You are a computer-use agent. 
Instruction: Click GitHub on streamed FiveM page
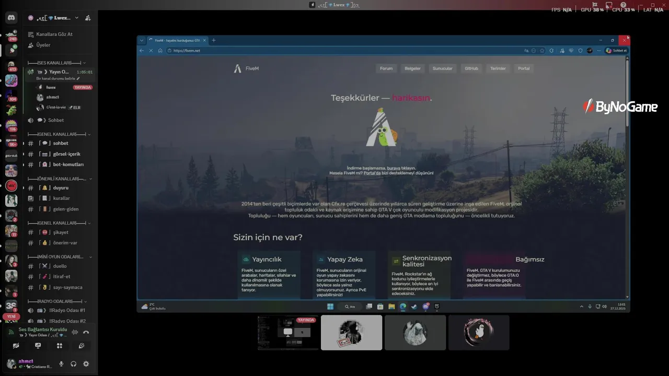(x=471, y=68)
